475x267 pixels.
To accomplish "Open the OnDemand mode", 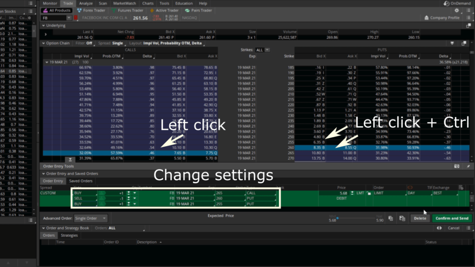I will click(x=457, y=3).
